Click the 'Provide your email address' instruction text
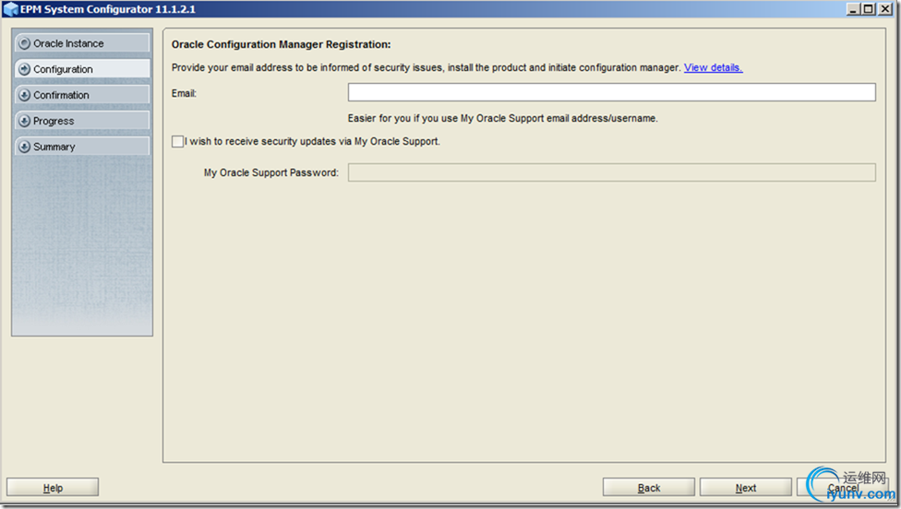Screen dimensions: 901x509 [x=426, y=67]
